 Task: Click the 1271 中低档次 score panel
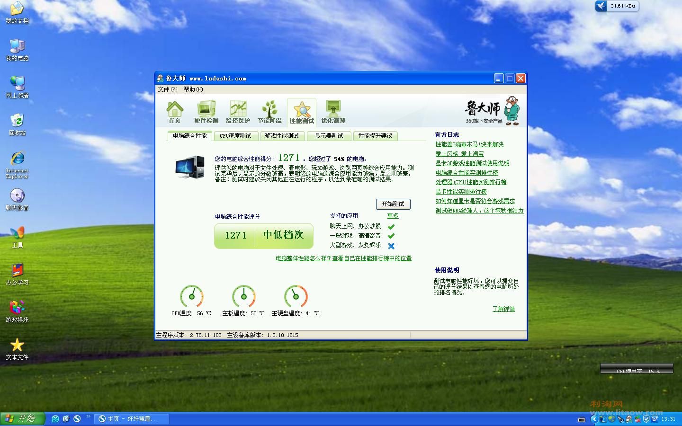[x=264, y=236]
